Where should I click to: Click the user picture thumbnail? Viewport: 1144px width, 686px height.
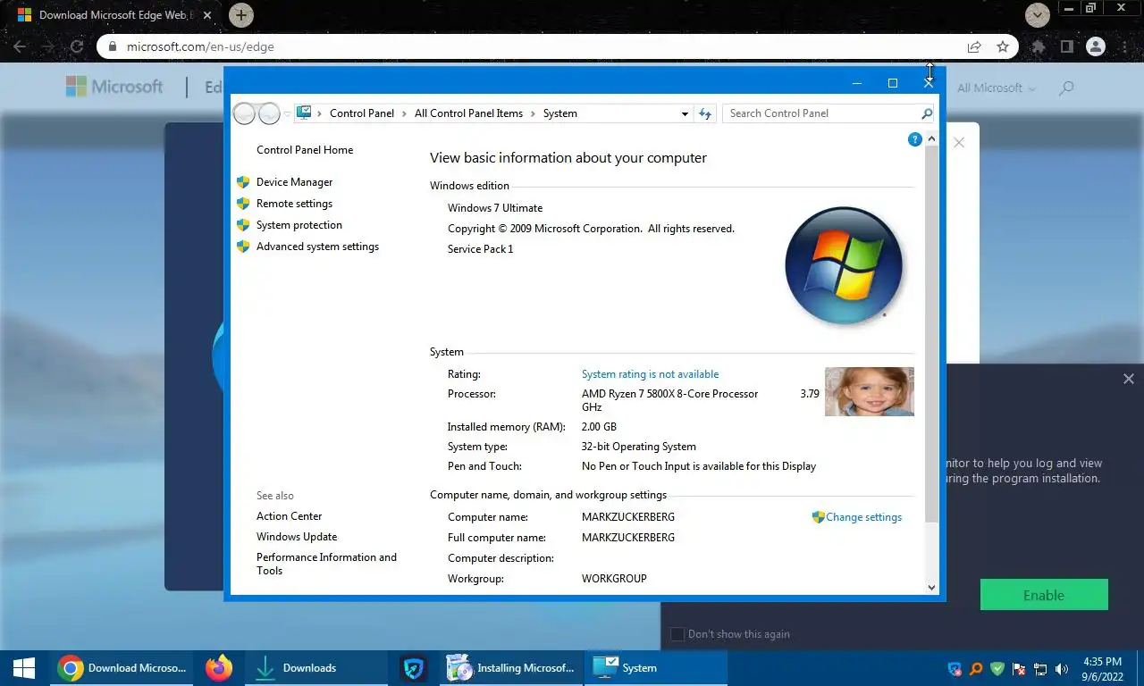869,391
